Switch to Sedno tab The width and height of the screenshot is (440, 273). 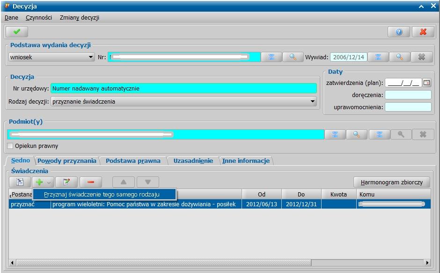point(21,161)
